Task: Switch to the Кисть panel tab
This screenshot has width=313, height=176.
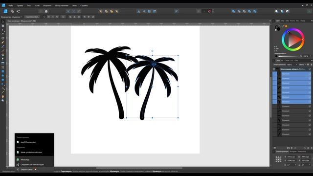Action: [292, 21]
